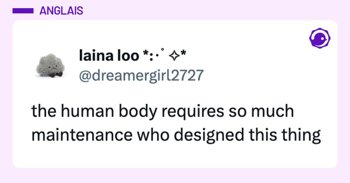Click the purple bar beside ANGLAIS
Screen dimensions: 350x183
tap(23, 11)
